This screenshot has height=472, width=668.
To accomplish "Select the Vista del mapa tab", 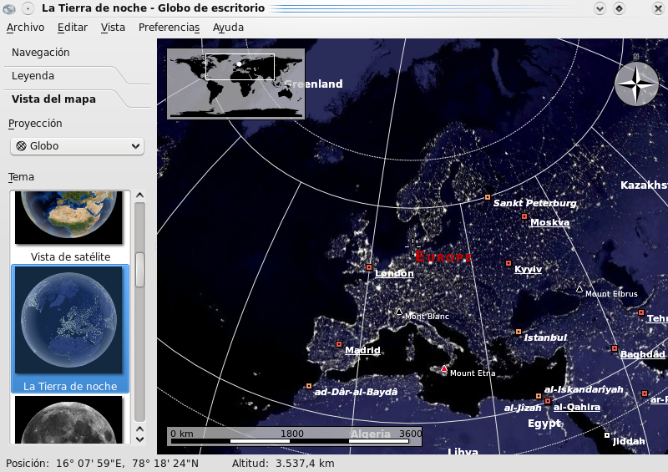I will point(53,99).
